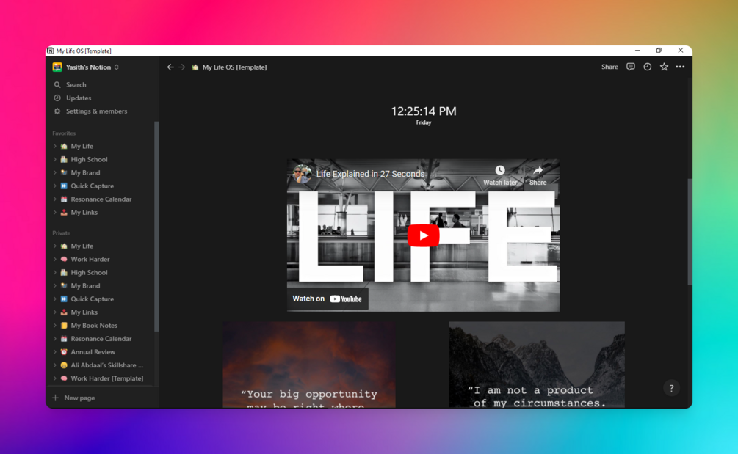Click the My Links icon in Favorites
The width and height of the screenshot is (738, 454).
pyautogui.click(x=64, y=212)
